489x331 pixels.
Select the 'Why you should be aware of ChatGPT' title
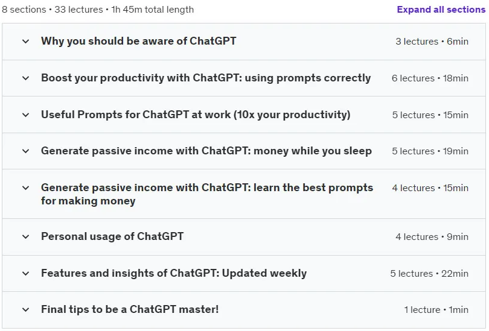(138, 41)
